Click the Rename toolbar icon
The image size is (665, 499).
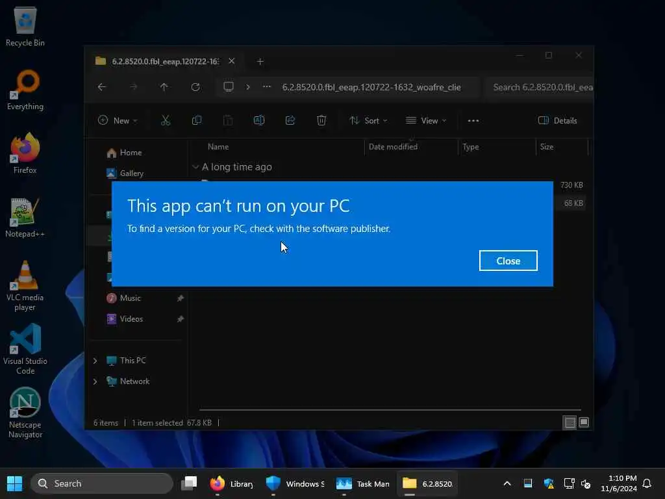[259, 120]
